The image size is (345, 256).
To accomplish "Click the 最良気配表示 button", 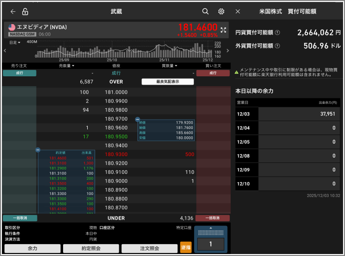I will coord(168,82).
